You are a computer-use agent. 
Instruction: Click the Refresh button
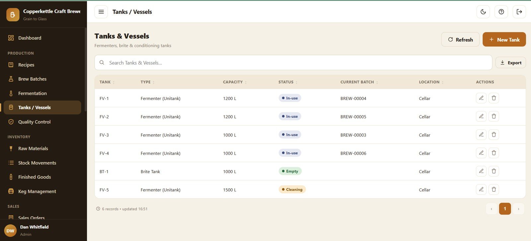coord(460,39)
